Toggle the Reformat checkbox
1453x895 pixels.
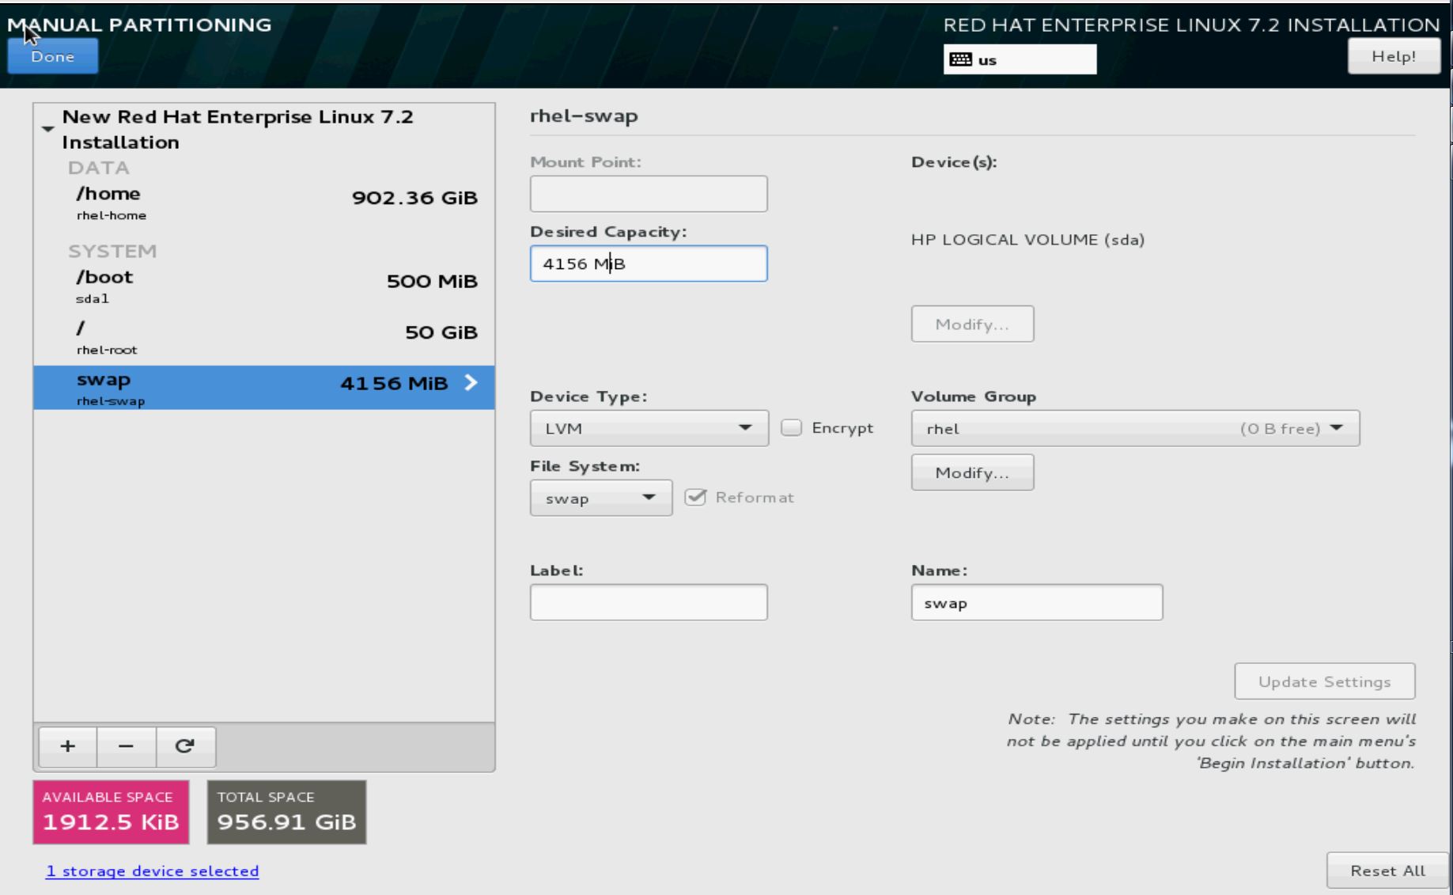[695, 497]
